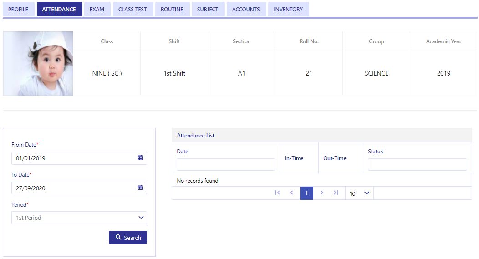
Task: Open the INVENTORY tab
Action: coord(288,9)
